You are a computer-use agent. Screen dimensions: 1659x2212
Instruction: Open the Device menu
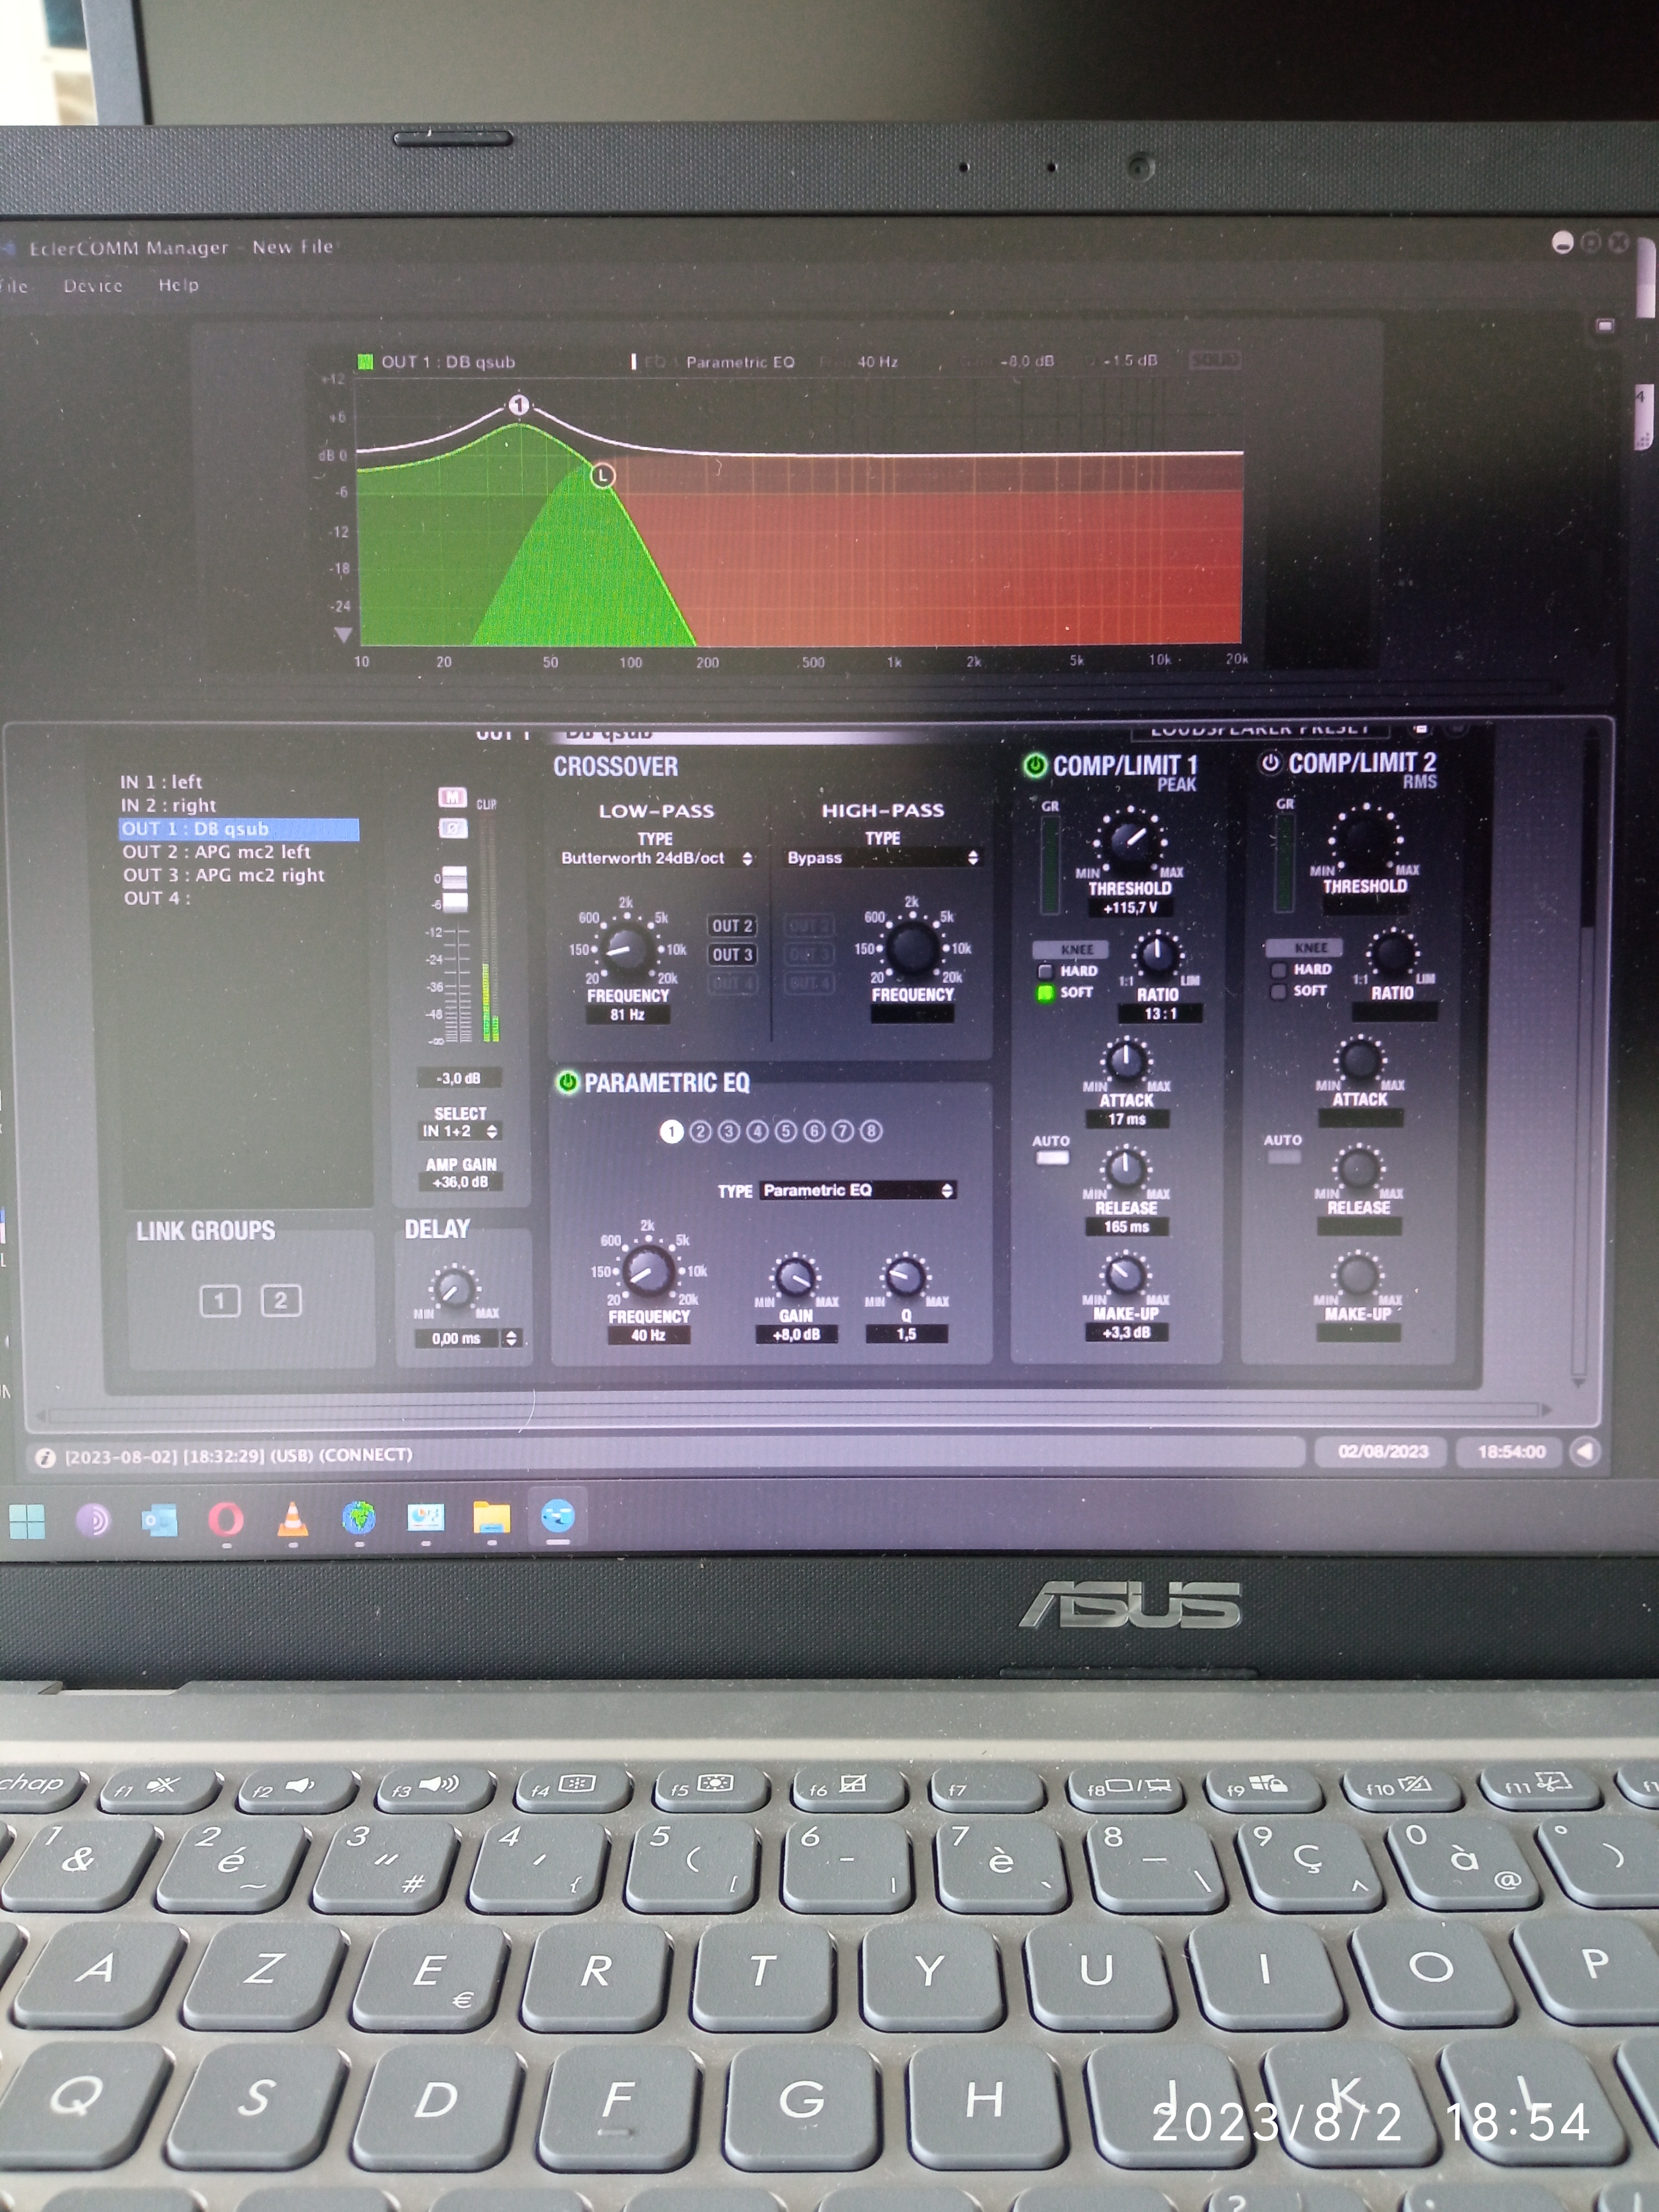click(93, 285)
